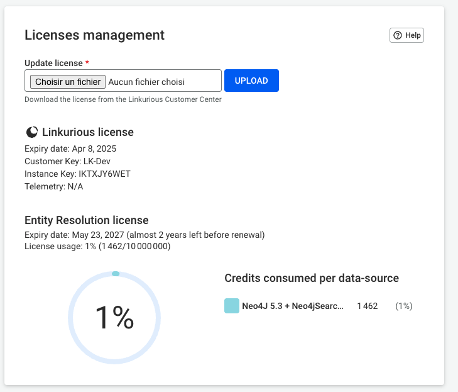Click the question mark help icon

pos(398,35)
